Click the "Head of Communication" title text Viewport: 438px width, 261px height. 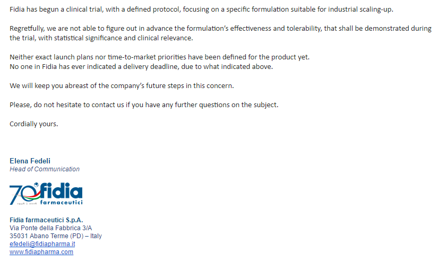[x=45, y=169]
